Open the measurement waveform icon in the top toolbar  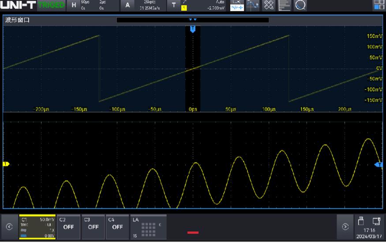pyautogui.click(x=237, y=5)
